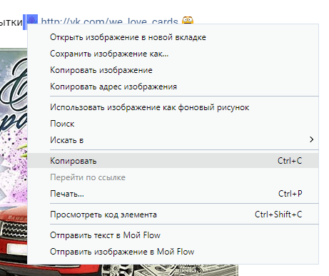329x276 pixels.
Task: Choose 'Печать...' from context menu
Action: tap(173, 194)
